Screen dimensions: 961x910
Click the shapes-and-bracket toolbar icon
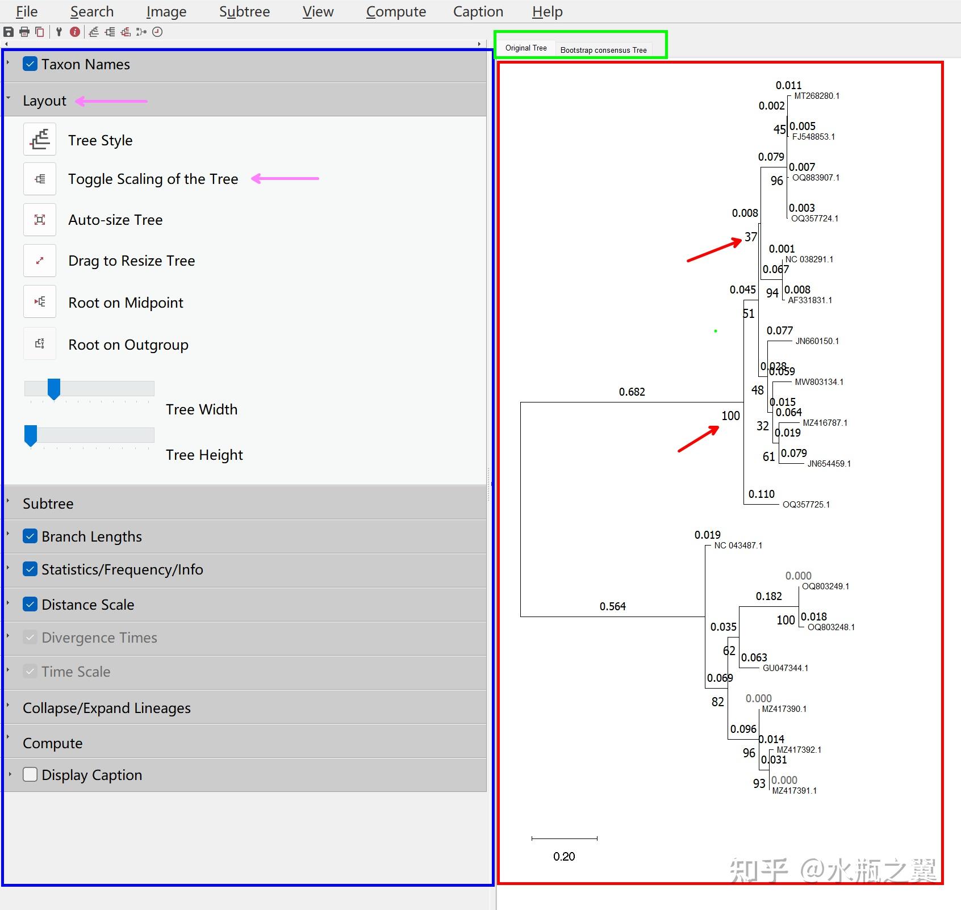[x=141, y=32]
